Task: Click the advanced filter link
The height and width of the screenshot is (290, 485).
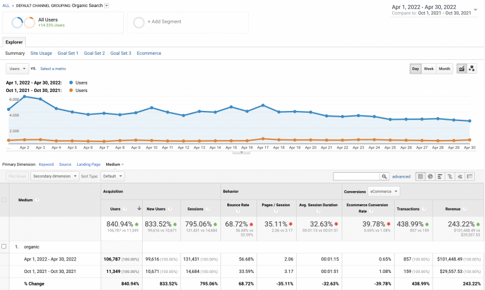Action: coord(401,177)
